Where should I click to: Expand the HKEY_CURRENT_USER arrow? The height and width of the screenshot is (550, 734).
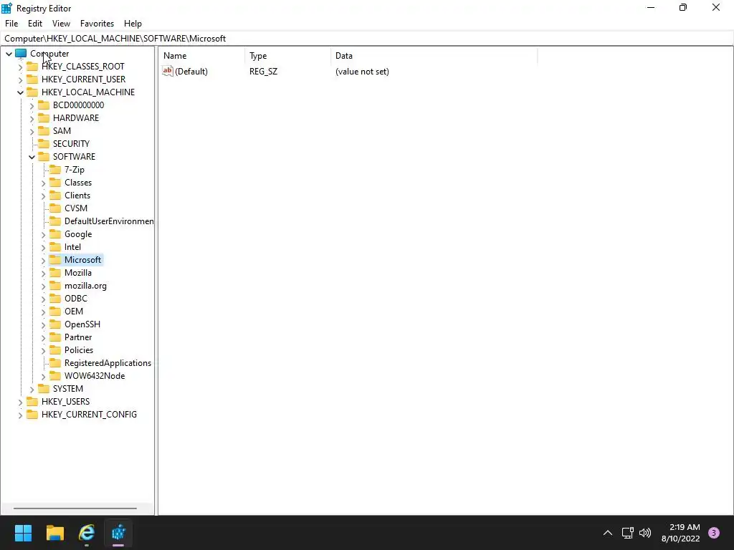(20, 79)
